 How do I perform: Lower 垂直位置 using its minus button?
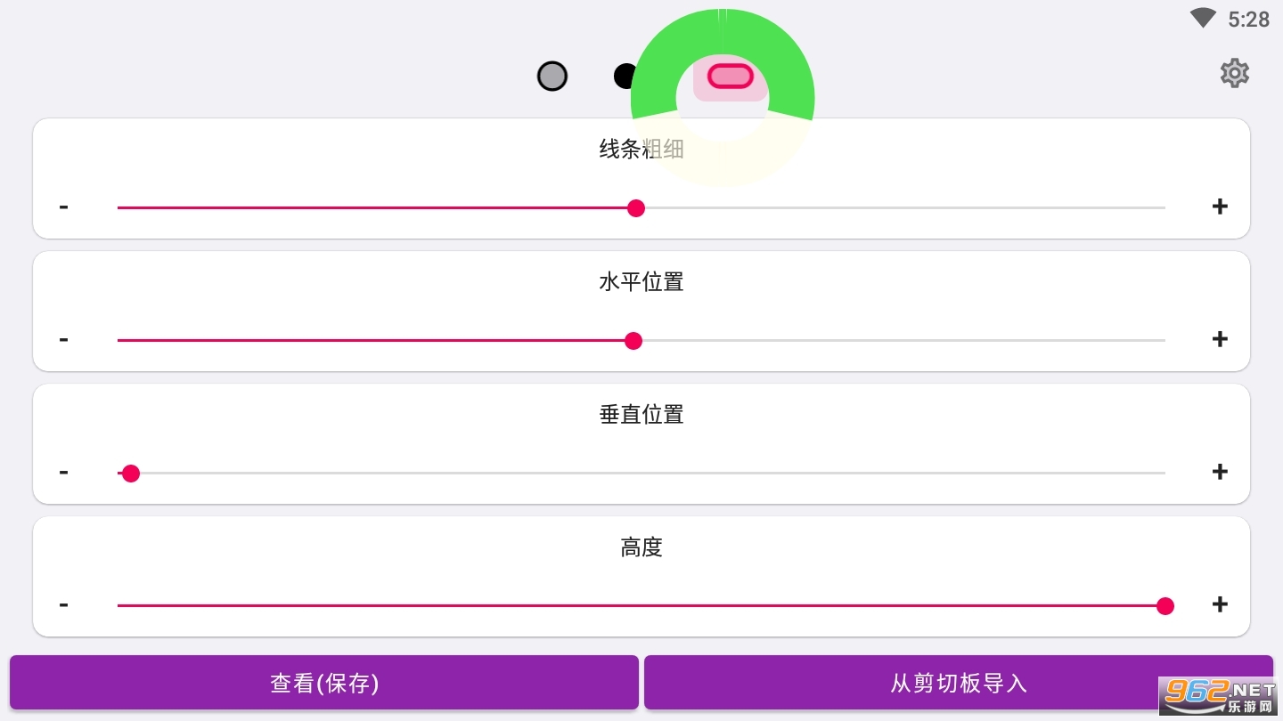[x=63, y=472]
